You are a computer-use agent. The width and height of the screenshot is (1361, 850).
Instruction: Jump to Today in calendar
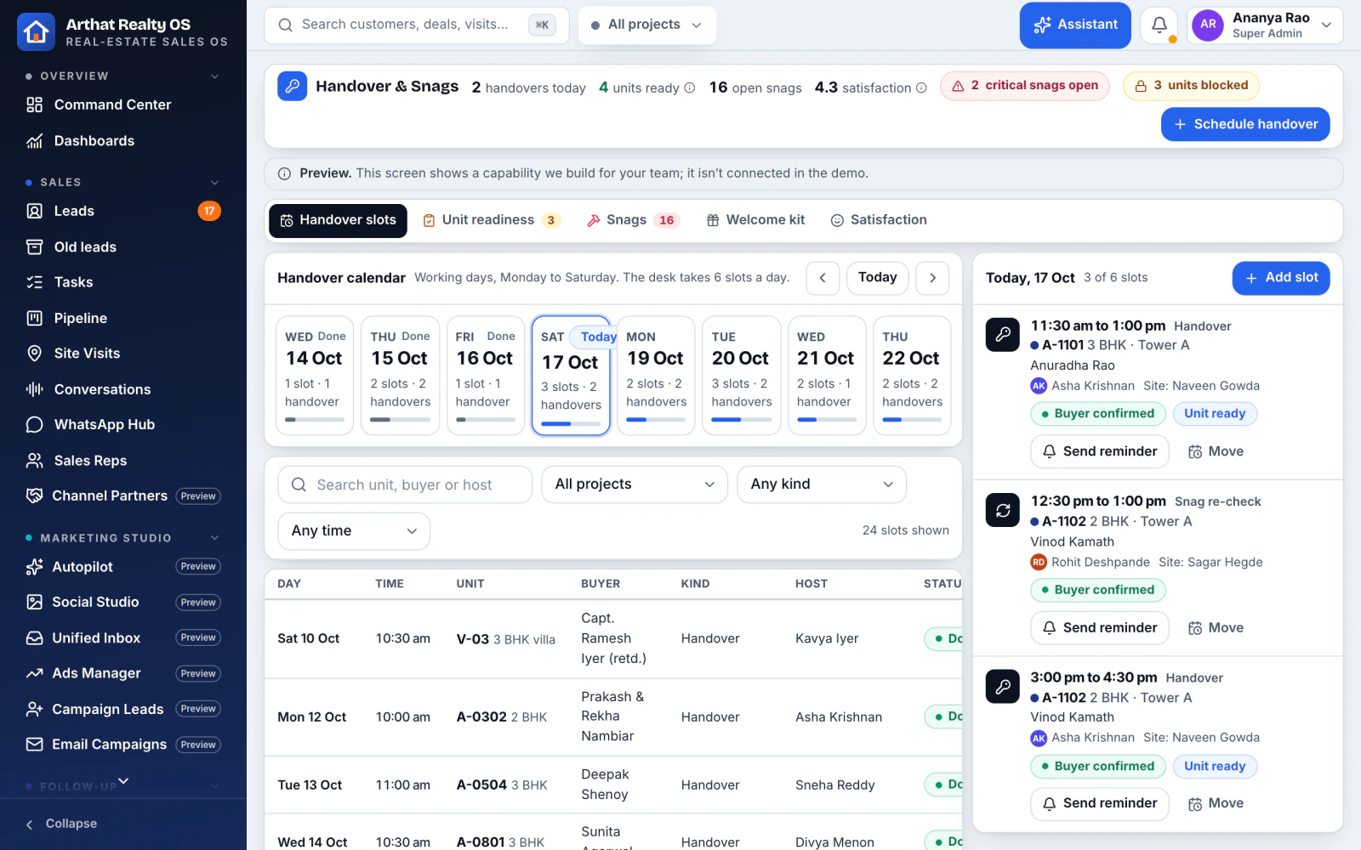coord(878,278)
